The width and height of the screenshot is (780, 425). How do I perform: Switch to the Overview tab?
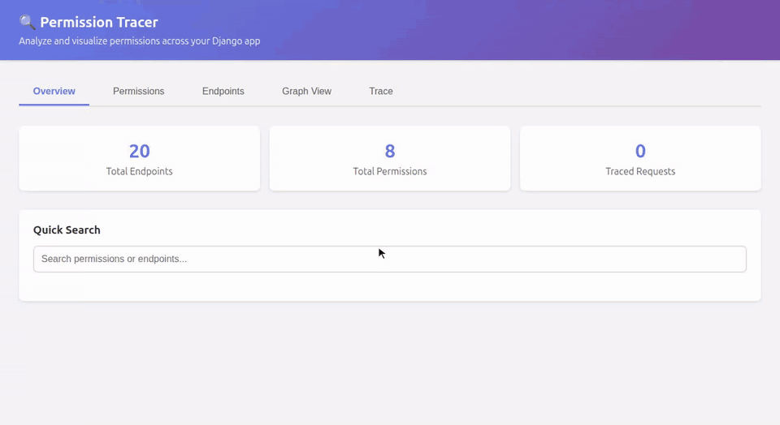(x=54, y=92)
